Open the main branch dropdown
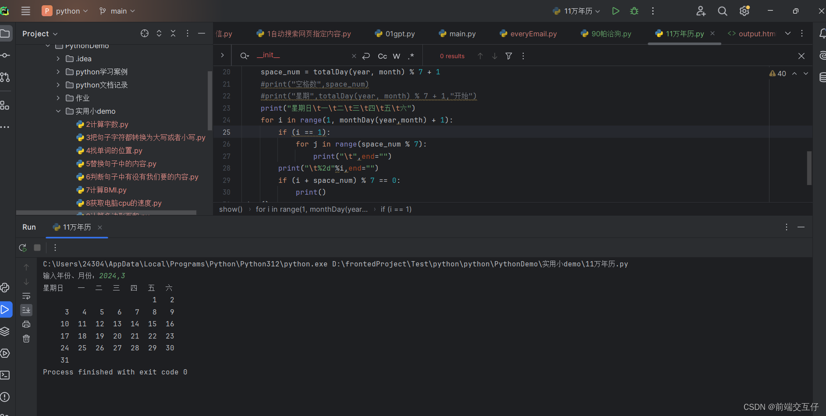This screenshot has width=826, height=416. (x=117, y=11)
